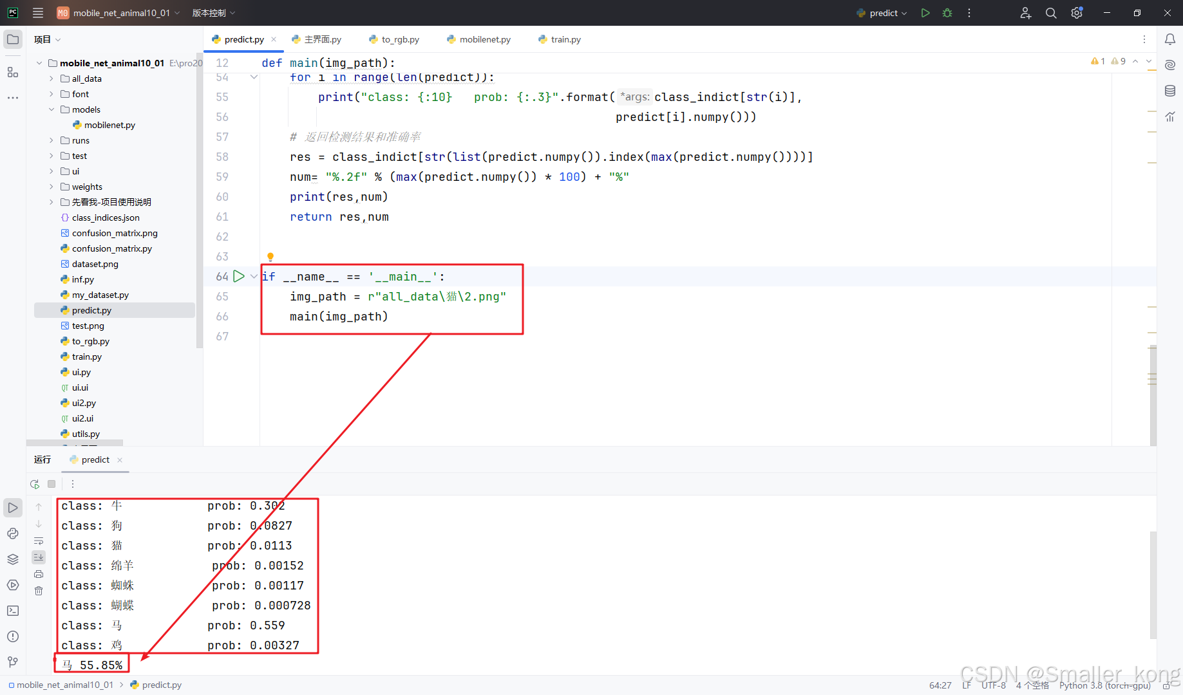Open the Python Console tool window

click(13, 533)
